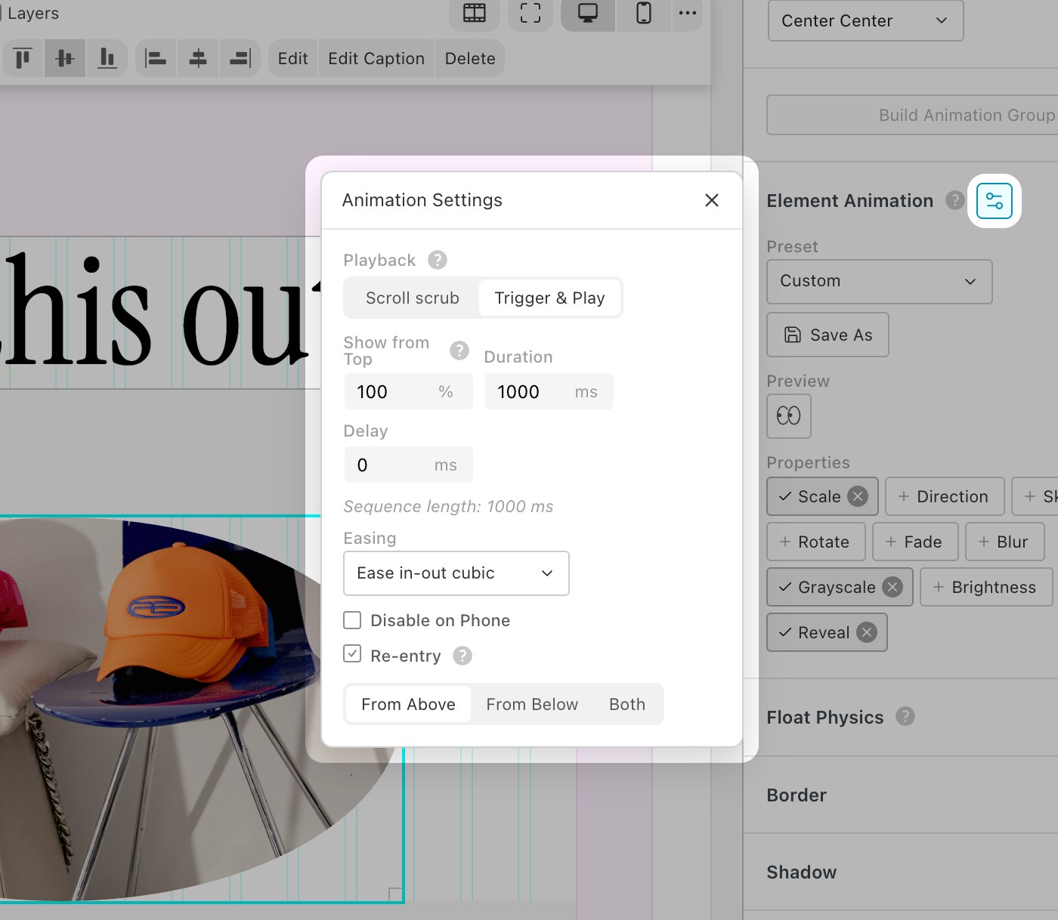Select Trigger & Play playback mode

click(549, 298)
